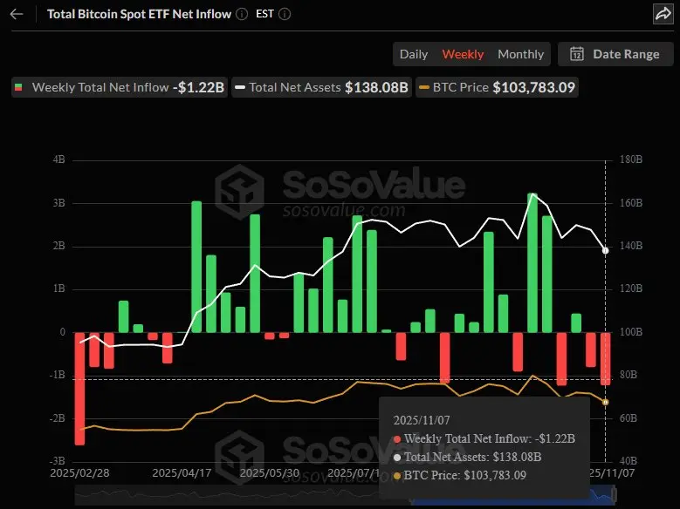
Task: Click tooltip line Total Net Assets: $138.08B
Action: tap(468, 457)
